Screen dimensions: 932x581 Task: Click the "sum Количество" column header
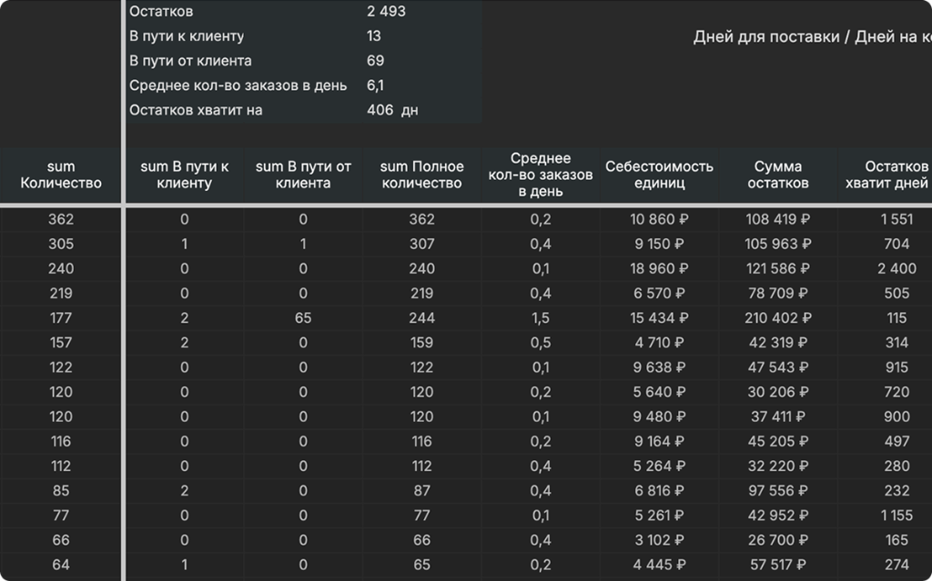61,175
